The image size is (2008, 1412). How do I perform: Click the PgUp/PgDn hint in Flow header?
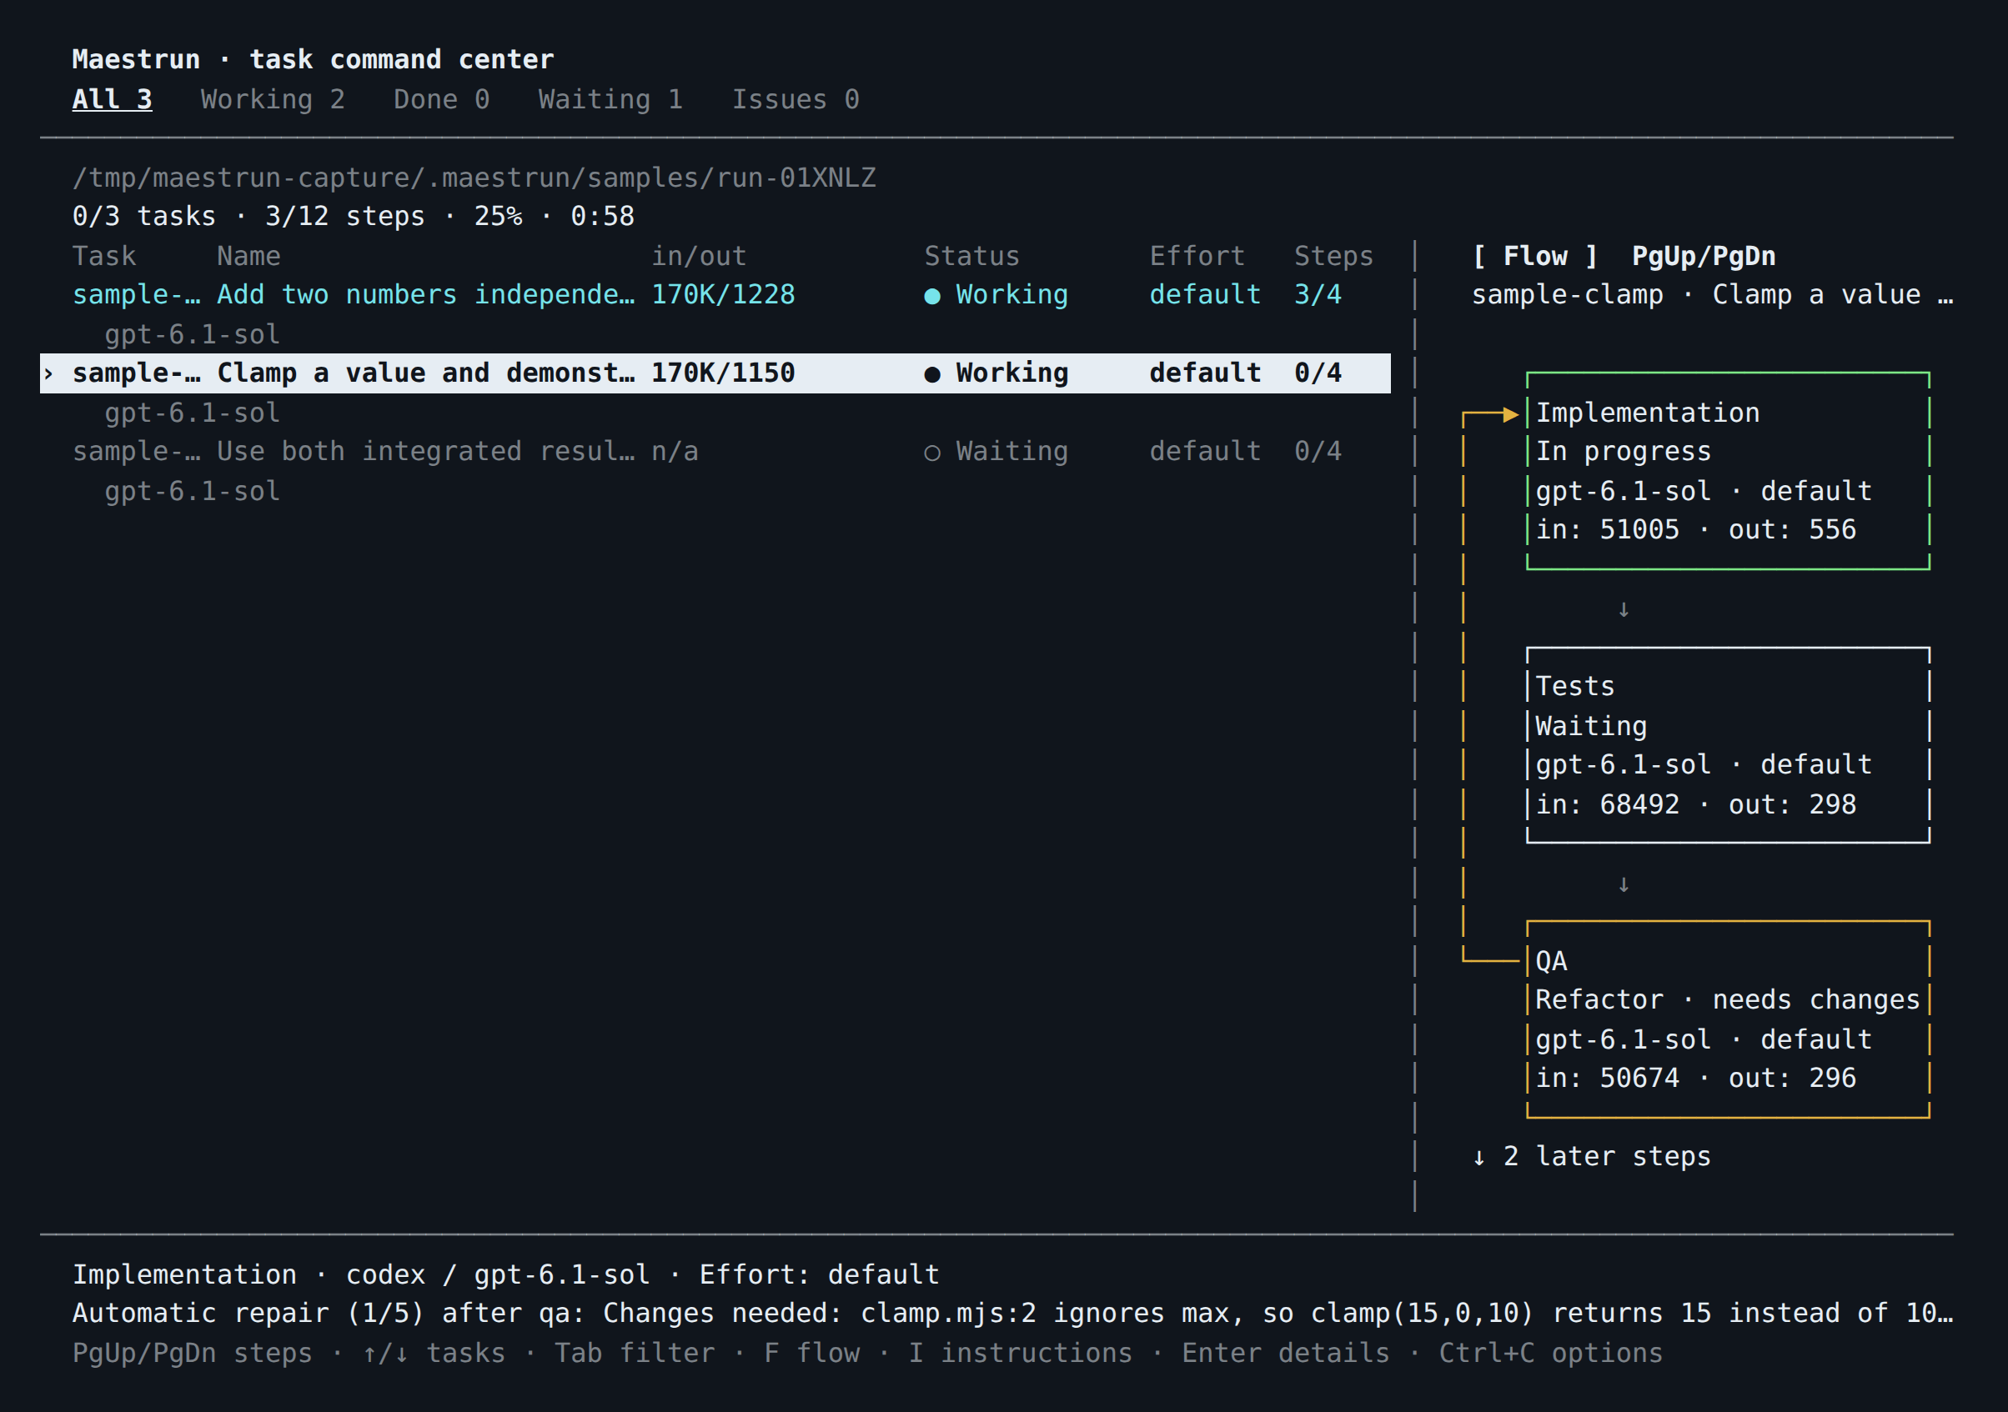click(x=1704, y=256)
